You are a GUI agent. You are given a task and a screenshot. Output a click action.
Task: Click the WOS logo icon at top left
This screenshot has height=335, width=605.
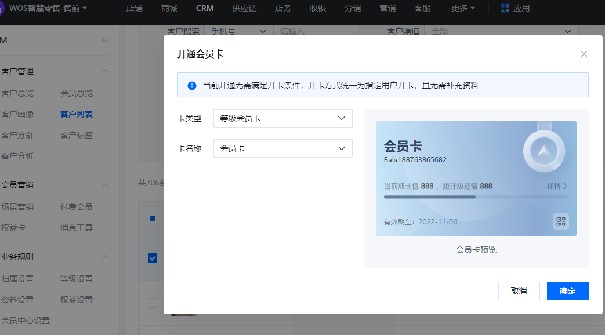pyautogui.click(x=2, y=8)
